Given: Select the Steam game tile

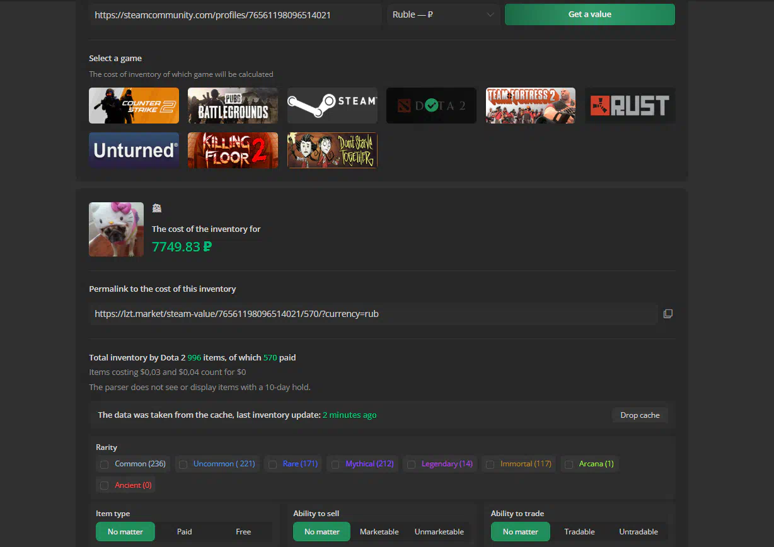Looking at the screenshot, I should pyautogui.click(x=332, y=105).
